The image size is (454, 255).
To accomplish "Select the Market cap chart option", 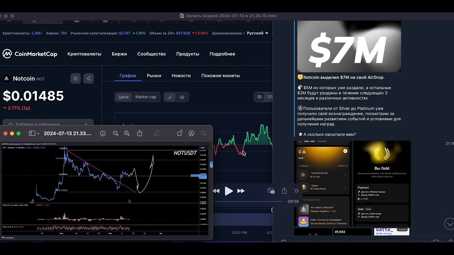I will tap(146, 97).
